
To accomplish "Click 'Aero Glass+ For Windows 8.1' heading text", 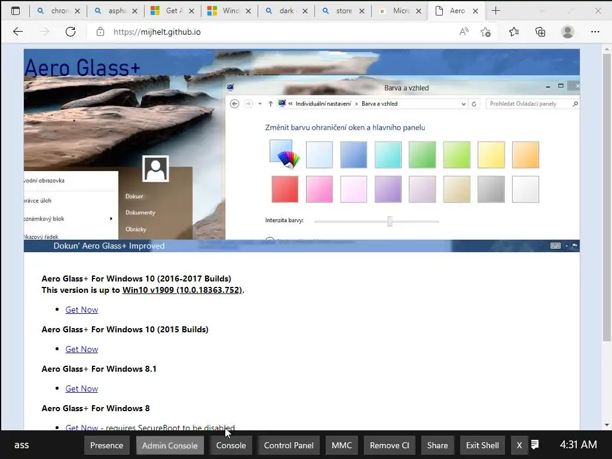I will 99,369.
